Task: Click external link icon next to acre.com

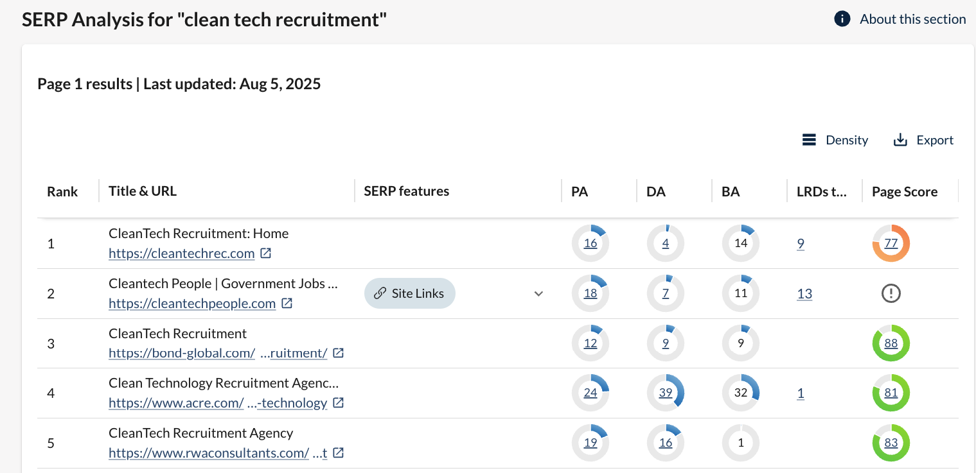Action: [x=338, y=403]
